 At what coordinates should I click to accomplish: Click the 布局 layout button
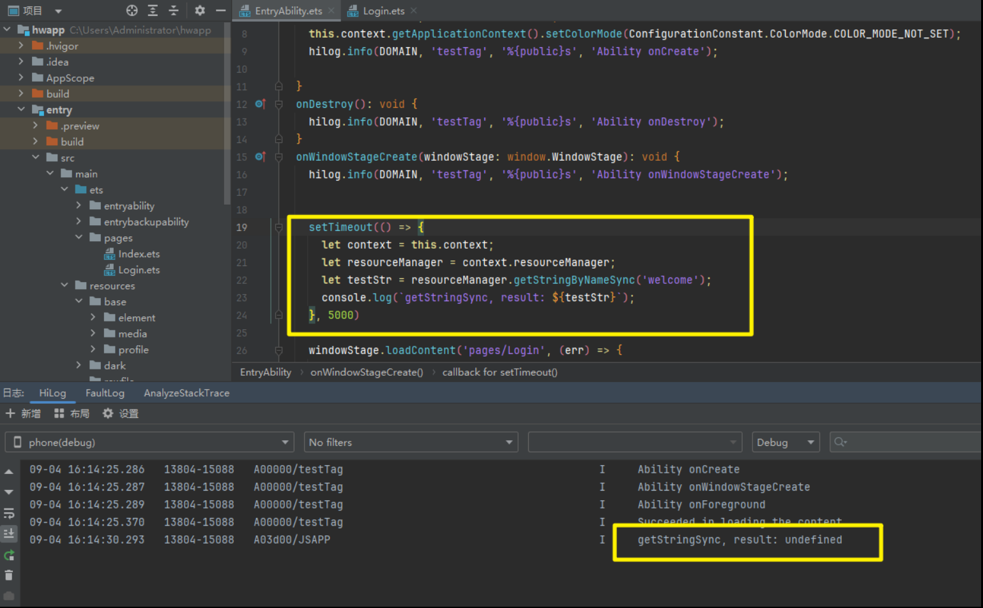click(x=72, y=413)
